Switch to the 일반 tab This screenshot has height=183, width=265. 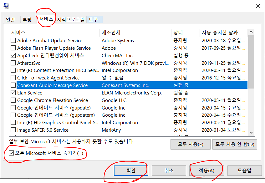11,20
